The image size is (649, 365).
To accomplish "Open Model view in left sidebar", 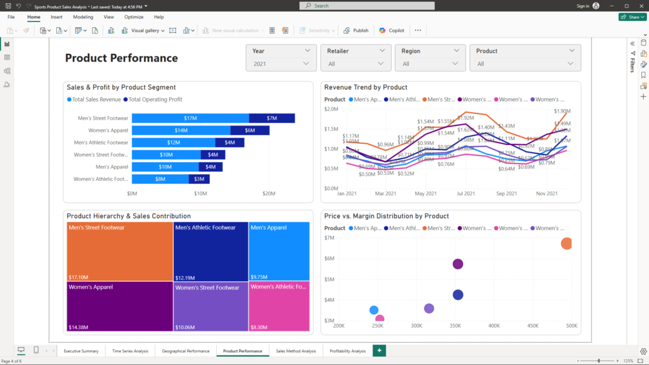I will [7, 71].
